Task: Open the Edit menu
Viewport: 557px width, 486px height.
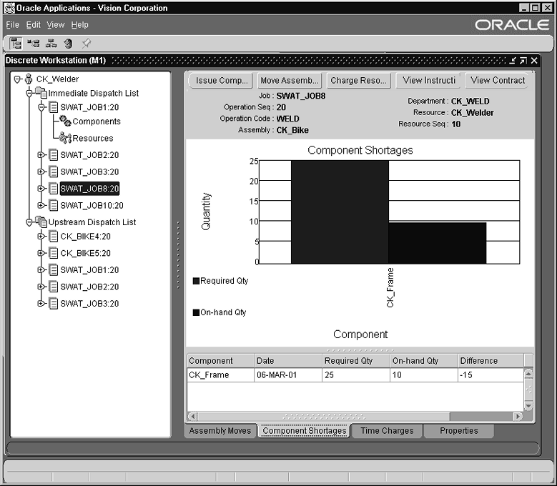Action: click(34, 25)
